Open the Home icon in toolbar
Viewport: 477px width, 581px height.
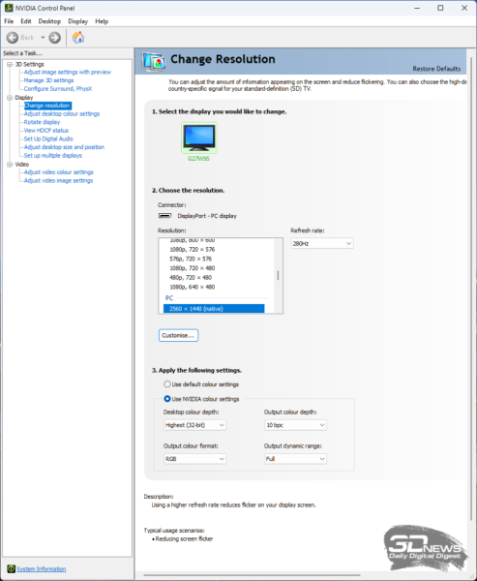tap(78, 38)
